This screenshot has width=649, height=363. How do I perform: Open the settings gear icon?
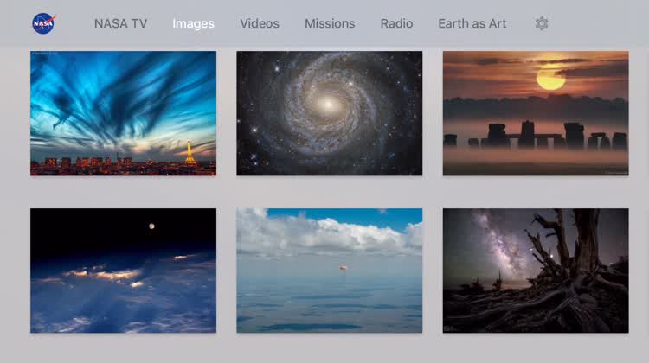tap(542, 23)
